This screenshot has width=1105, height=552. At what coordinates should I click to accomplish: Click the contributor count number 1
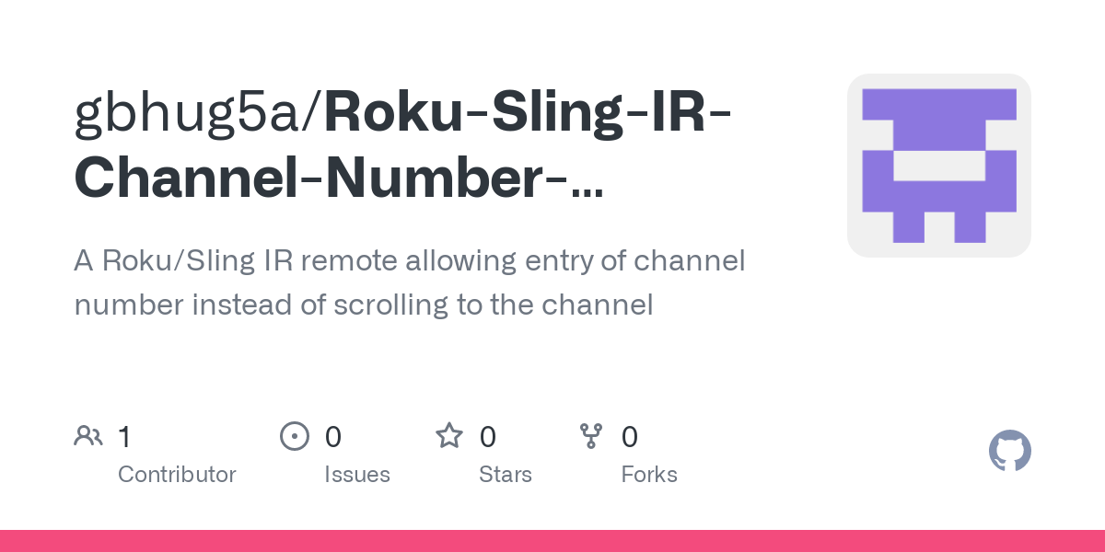[x=124, y=437]
